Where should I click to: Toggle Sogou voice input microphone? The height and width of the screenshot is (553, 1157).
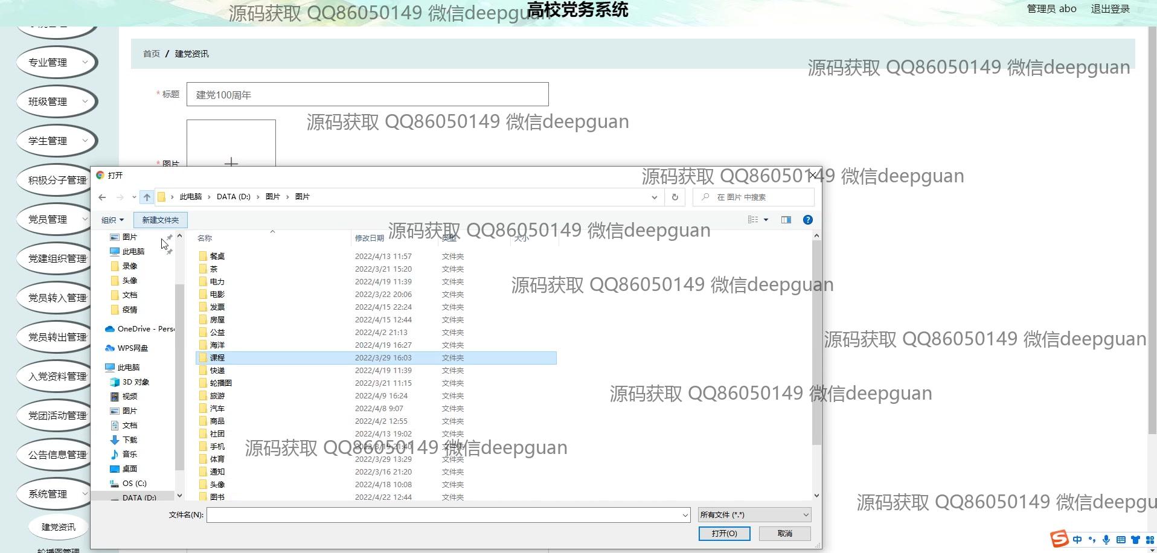click(x=1106, y=540)
